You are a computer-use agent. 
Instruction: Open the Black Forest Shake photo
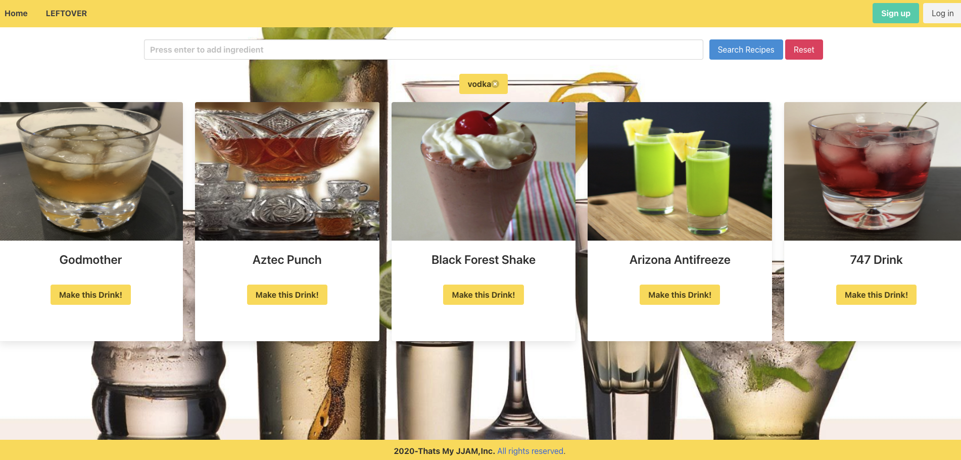tap(483, 171)
